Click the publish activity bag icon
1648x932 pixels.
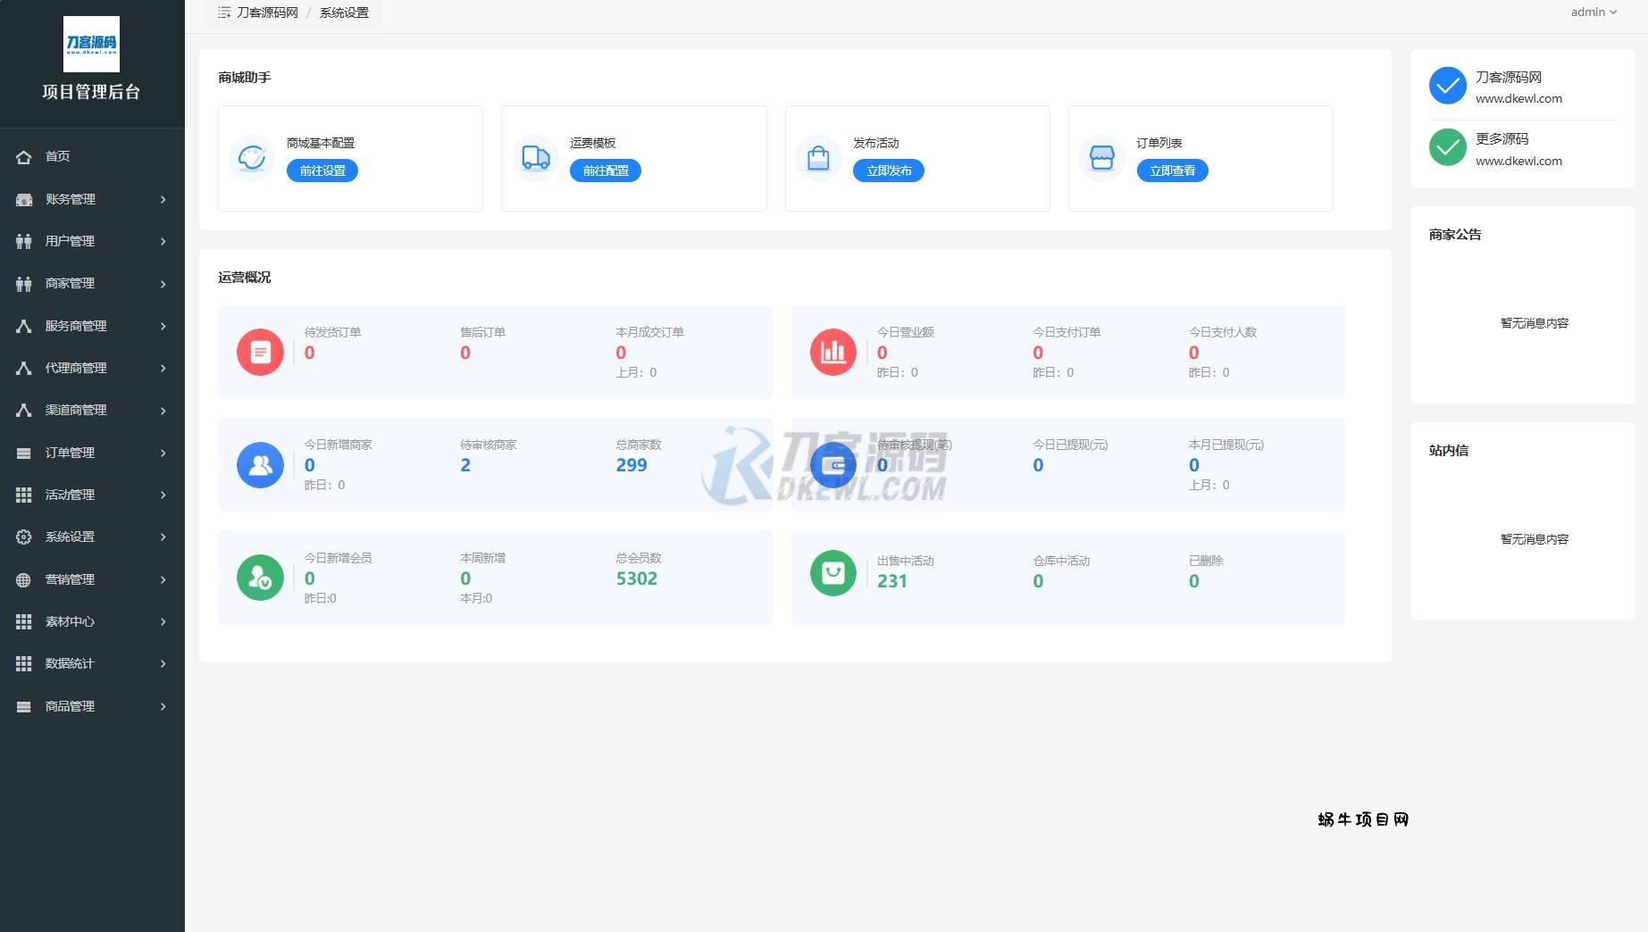point(818,158)
